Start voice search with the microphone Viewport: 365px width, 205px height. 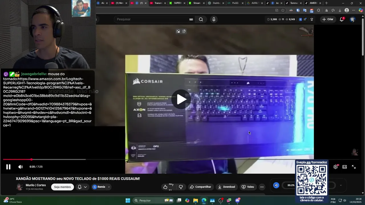[214, 19]
